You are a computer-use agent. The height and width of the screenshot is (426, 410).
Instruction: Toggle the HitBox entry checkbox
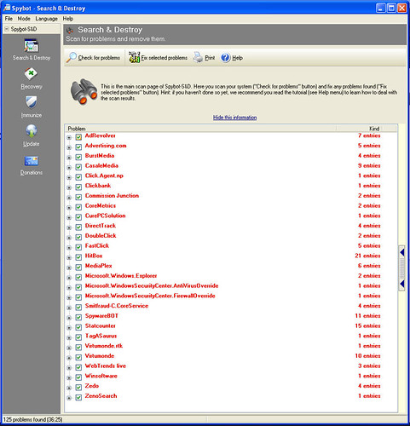(78, 257)
